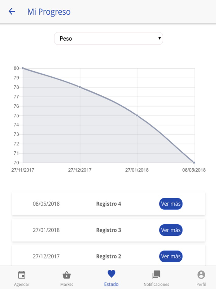This screenshot has height=289, width=216.
Task: Select the 27/01/2018 data point at 75
Action: pos(137,115)
